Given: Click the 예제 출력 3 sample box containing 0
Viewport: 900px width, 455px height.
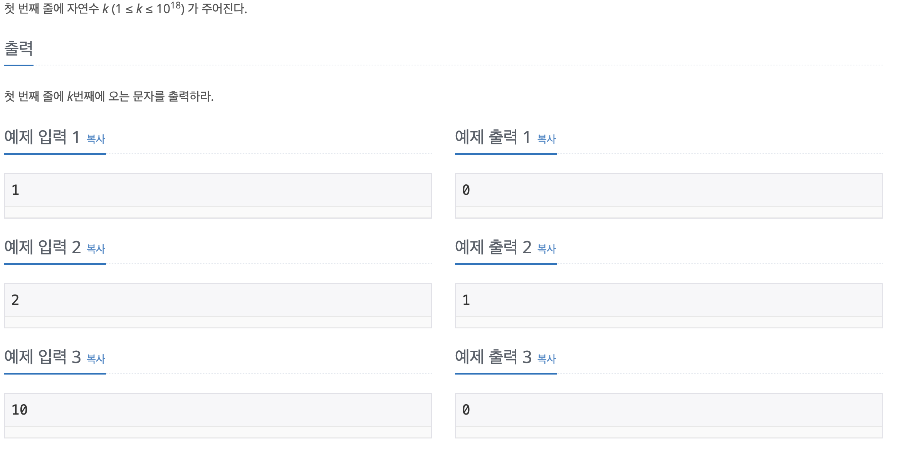Looking at the screenshot, I should 669,415.
